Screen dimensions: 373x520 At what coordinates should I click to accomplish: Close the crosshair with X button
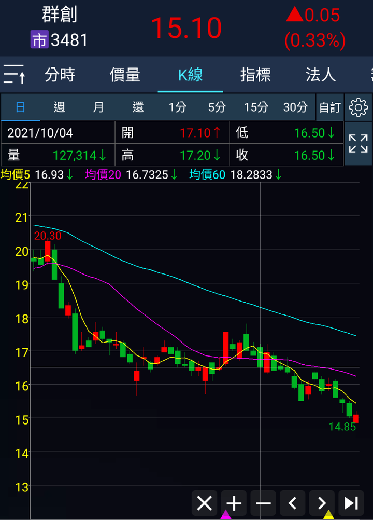click(204, 503)
